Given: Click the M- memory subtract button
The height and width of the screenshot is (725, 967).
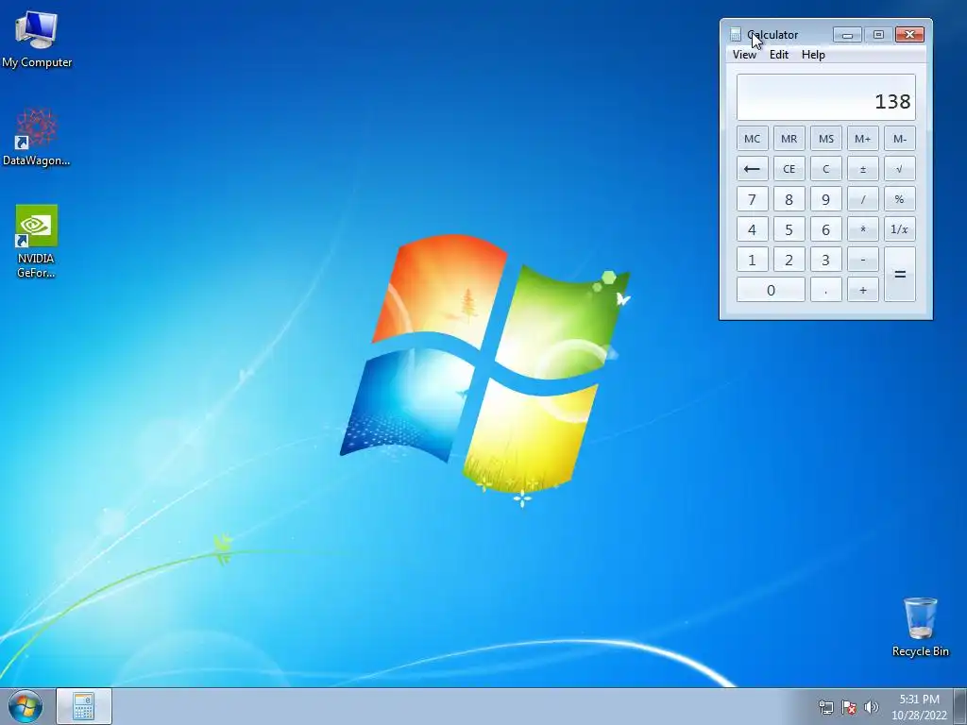Looking at the screenshot, I should coord(900,139).
